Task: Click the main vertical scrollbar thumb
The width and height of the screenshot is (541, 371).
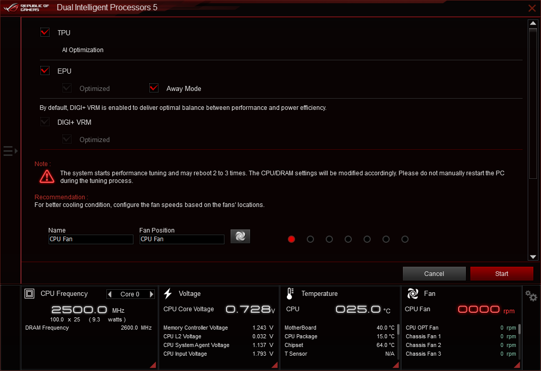Action: tap(533, 103)
